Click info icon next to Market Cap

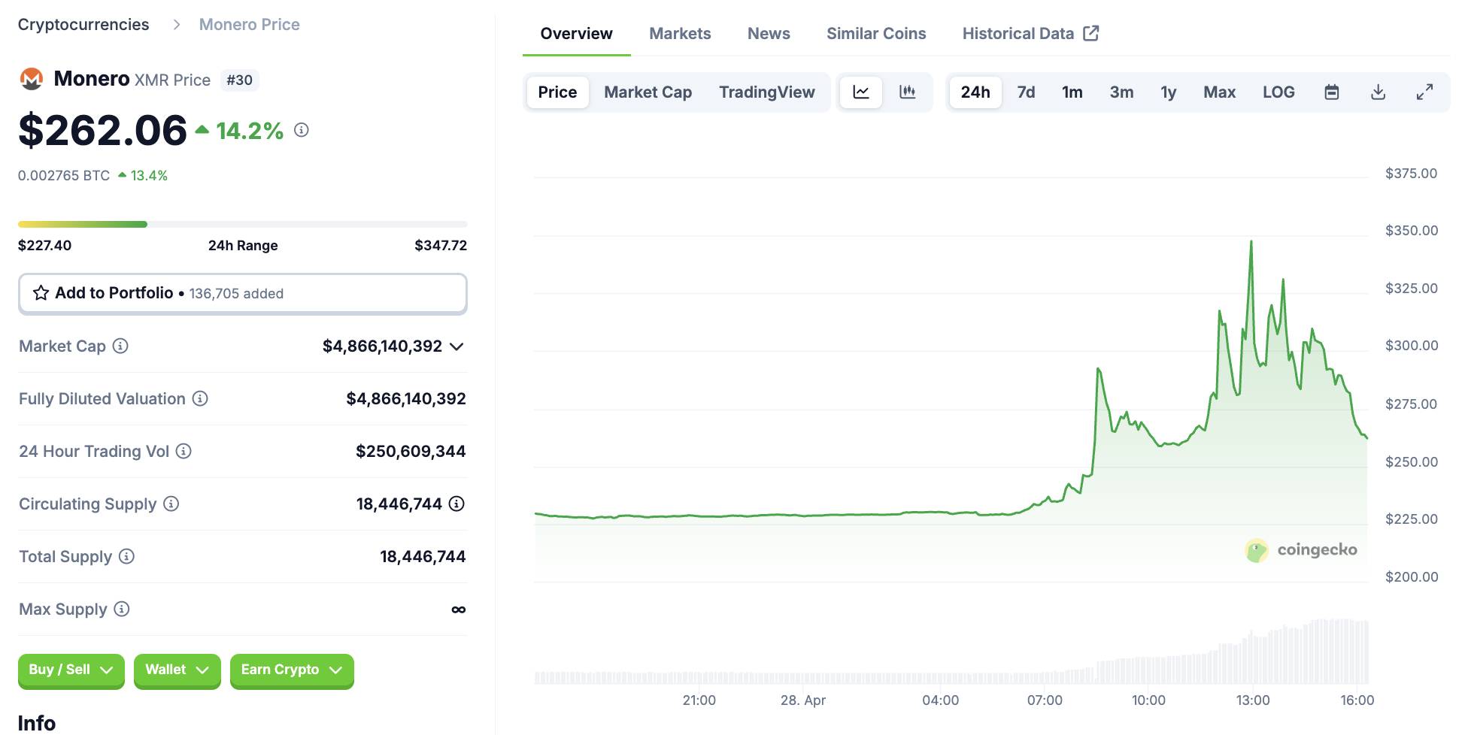point(120,346)
